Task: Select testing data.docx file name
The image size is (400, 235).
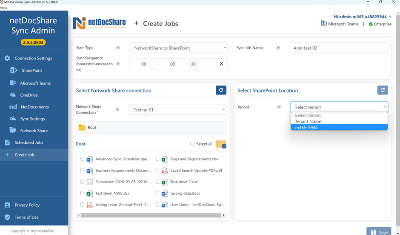Action: pyautogui.click(x=185, y=193)
